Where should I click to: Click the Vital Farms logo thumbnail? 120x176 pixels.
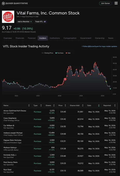tap(8, 17)
